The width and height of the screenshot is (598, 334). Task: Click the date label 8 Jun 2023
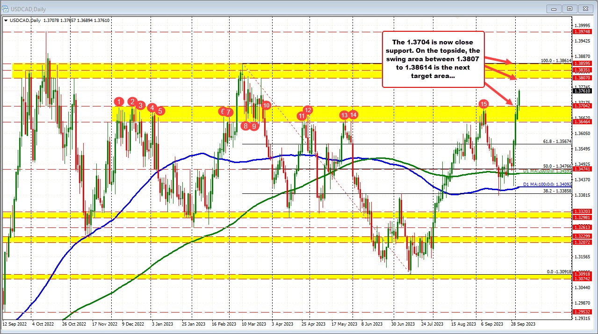click(373, 323)
